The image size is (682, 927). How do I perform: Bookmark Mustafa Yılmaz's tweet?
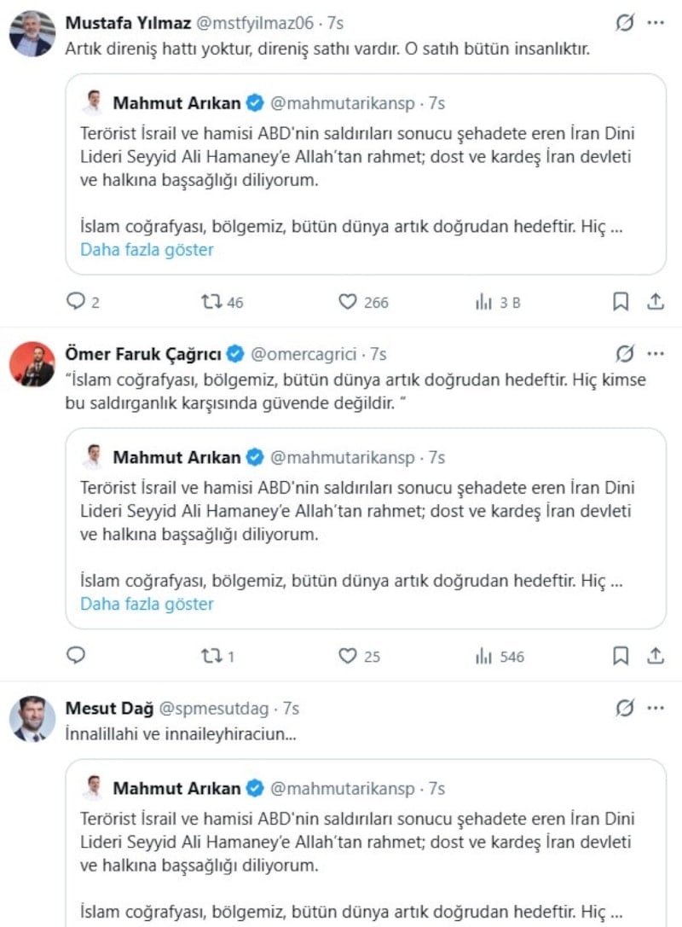coord(621,302)
